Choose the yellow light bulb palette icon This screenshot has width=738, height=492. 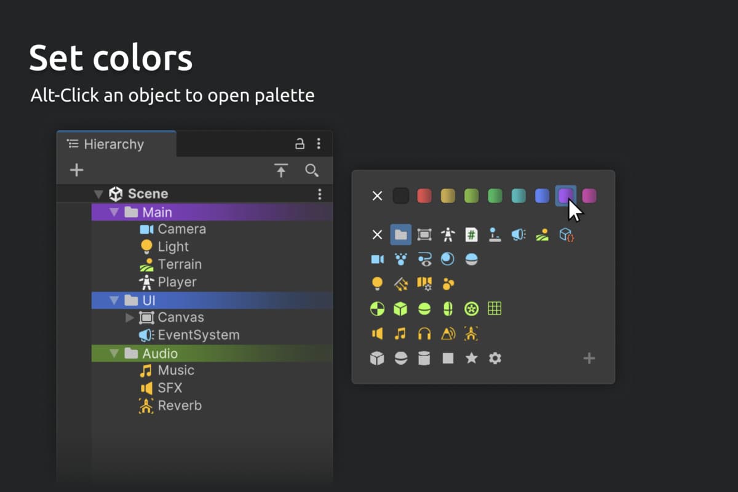377,284
